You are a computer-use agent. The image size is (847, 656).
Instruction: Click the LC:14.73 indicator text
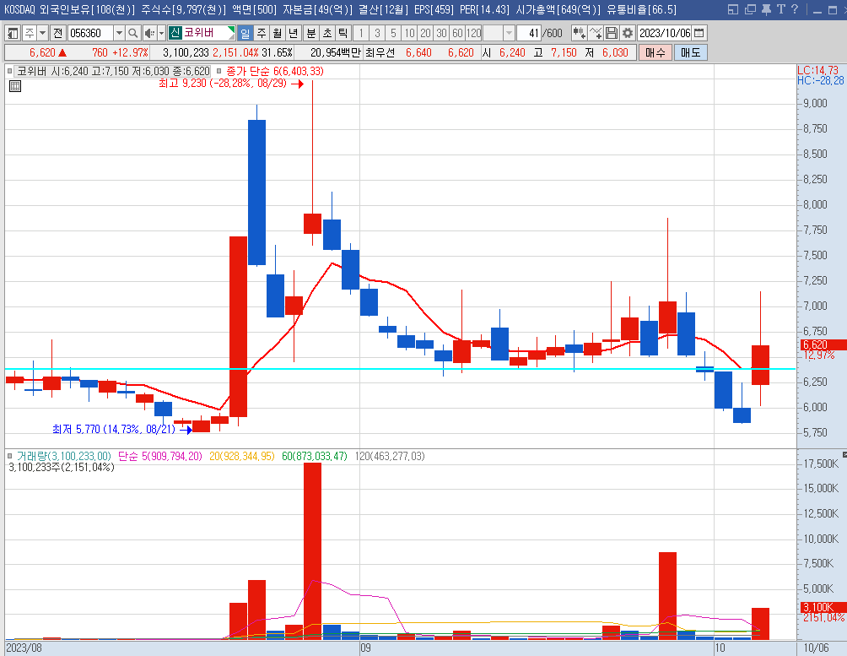pyautogui.click(x=817, y=70)
